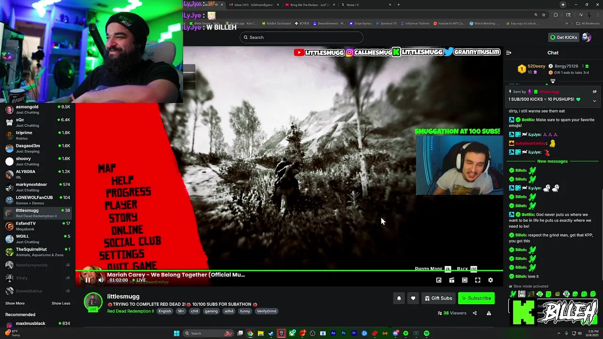Open marknyextdoor channel in sidebar
The image size is (603, 339).
click(38, 187)
